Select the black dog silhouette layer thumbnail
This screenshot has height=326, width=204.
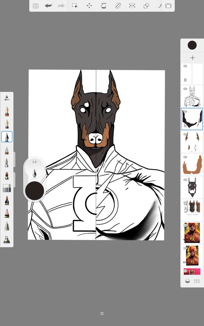[192, 187]
